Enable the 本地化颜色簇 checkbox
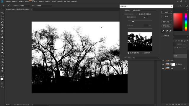The height and width of the screenshot is (106, 189). pos(137,14)
